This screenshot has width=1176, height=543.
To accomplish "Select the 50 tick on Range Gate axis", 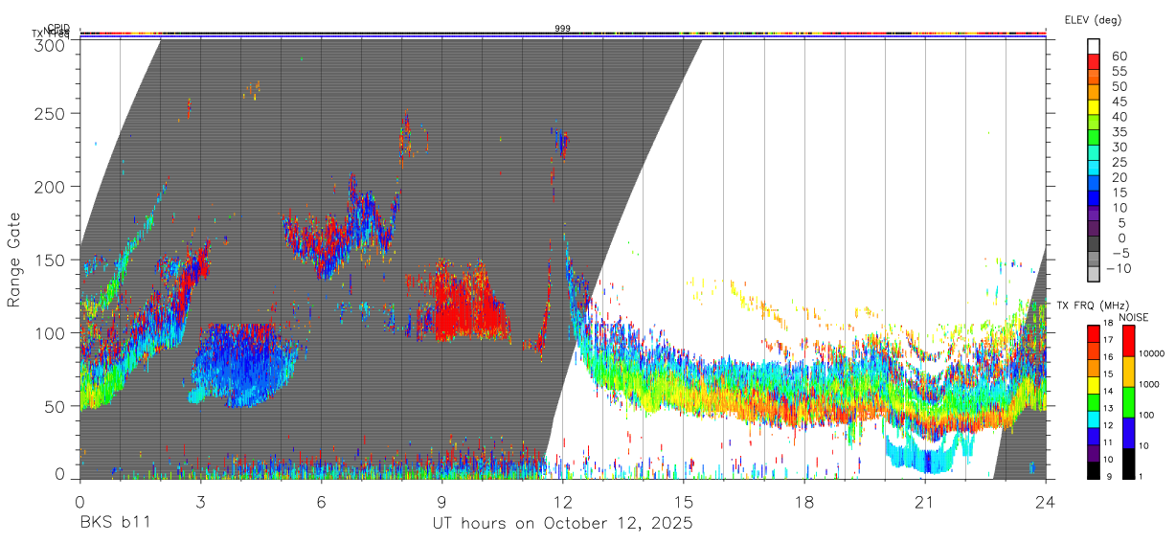I will click(x=56, y=406).
